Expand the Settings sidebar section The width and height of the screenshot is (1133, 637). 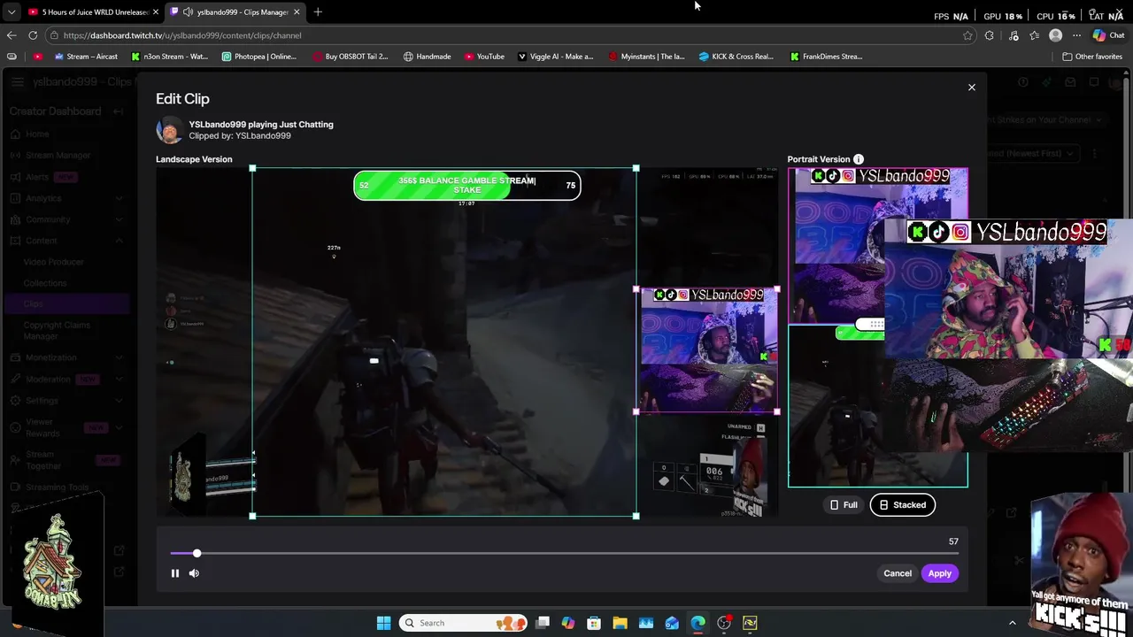tap(119, 401)
